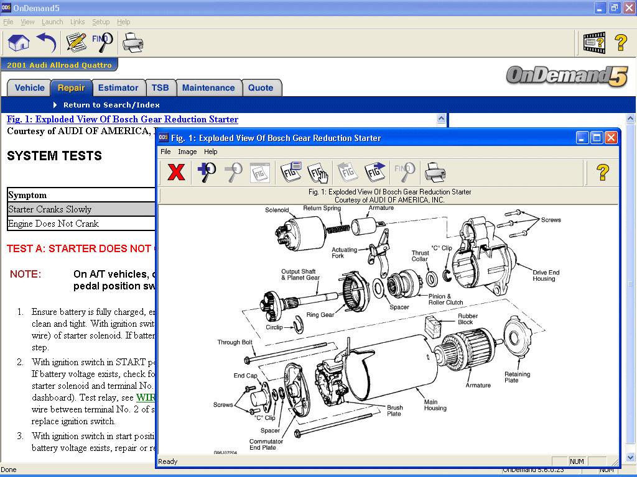Open the figure window File menu
Screen dimensions: 637x477
(165, 152)
